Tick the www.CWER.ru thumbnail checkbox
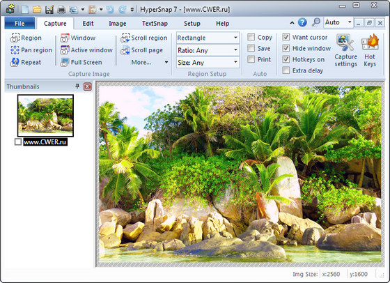Screen dimensions: 390x283 tap(18, 142)
